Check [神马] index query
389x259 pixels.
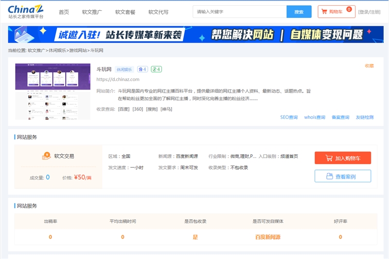(x=166, y=109)
